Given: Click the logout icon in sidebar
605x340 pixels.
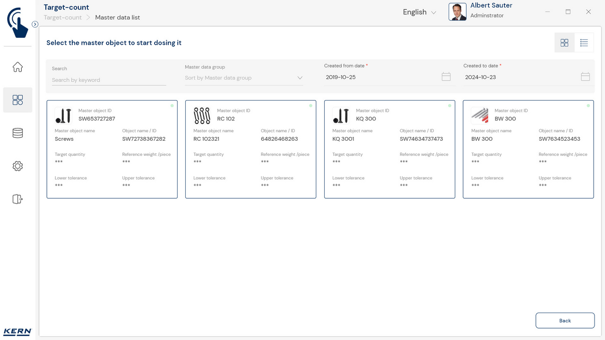Looking at the screenshot, I should [x=17, y=199].
